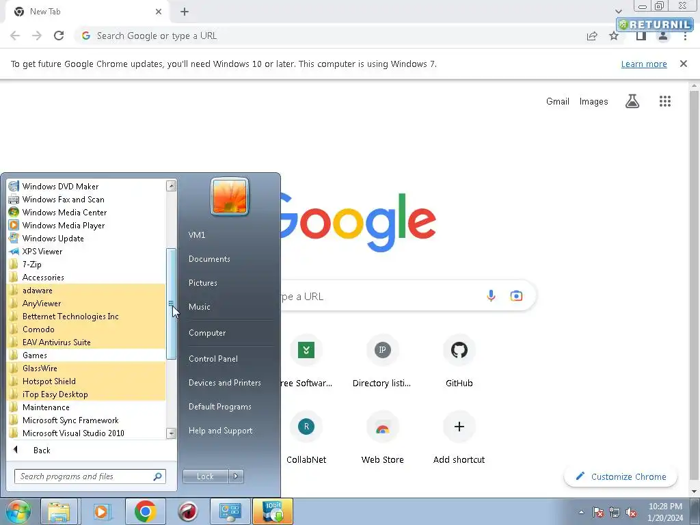Open the tab search chevron
Image resolution: width=700 pixels, height=525 pixels.
(x=618, y=12)
